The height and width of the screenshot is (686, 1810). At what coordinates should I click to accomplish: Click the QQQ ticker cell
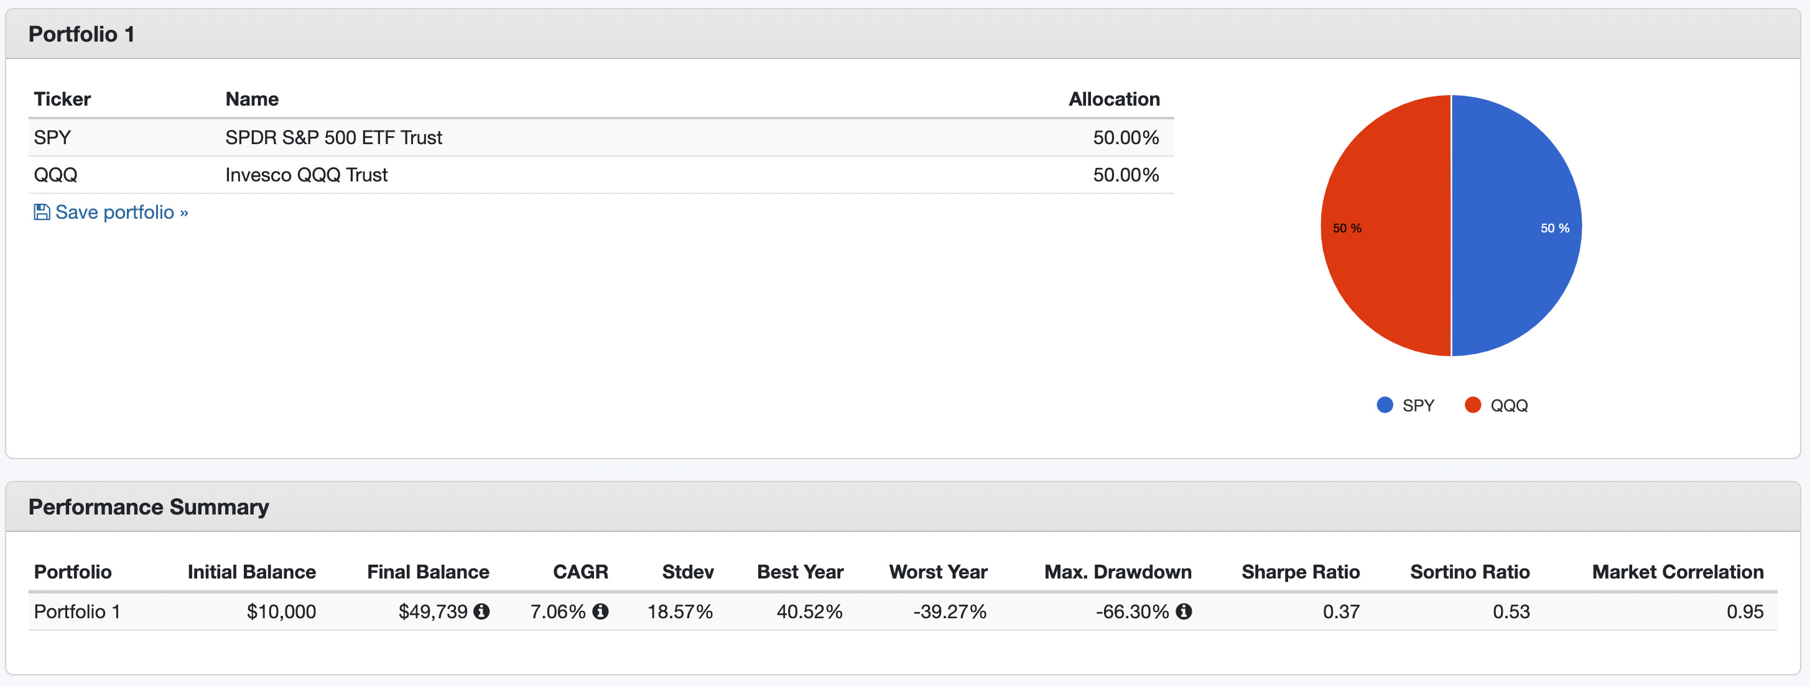(55, 175)
